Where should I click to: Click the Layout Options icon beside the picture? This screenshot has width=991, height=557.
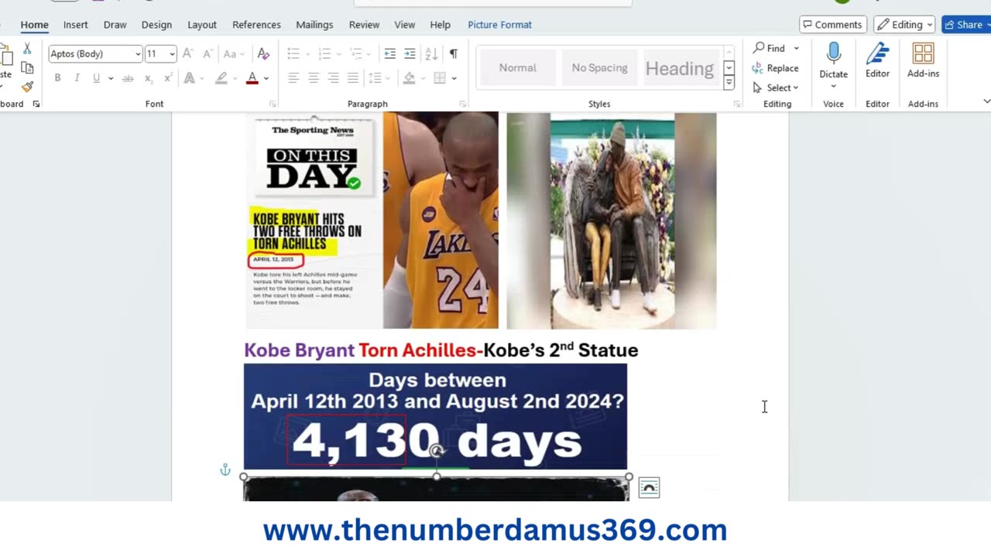pos(649,487)
